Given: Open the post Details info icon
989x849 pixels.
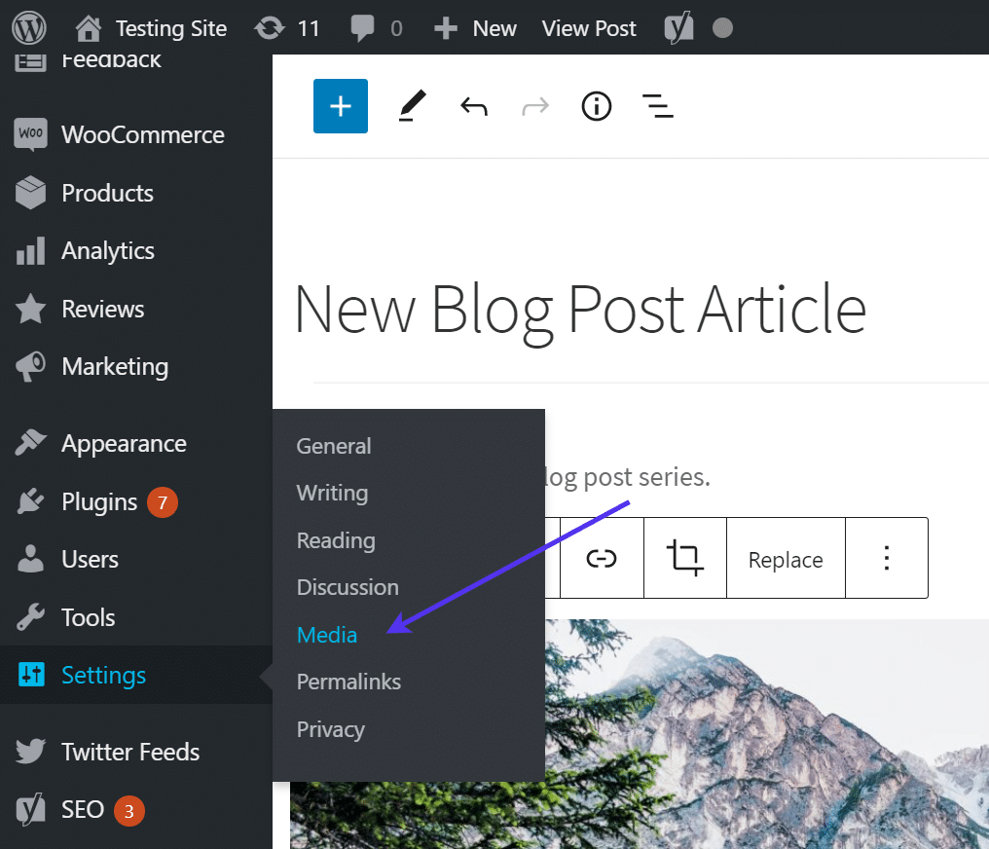Looking at the screenshot, I should pos(597,106).
